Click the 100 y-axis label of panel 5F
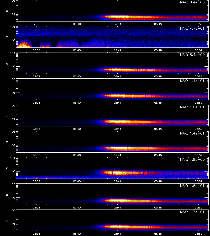The width and height of the screenshot is (210, 236). [x=13, y=106]
